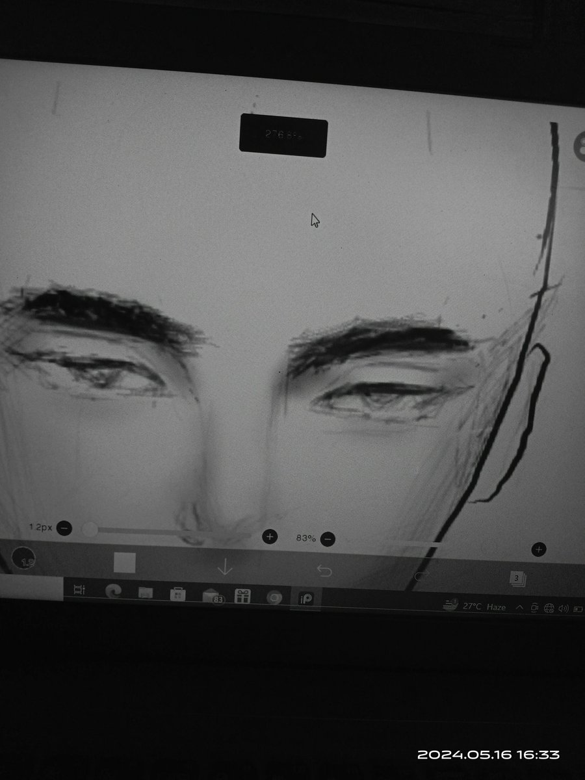Expand hidden system tray icons chevron
This screenshot has height=780, width=585.
click(x=519, y=607)
